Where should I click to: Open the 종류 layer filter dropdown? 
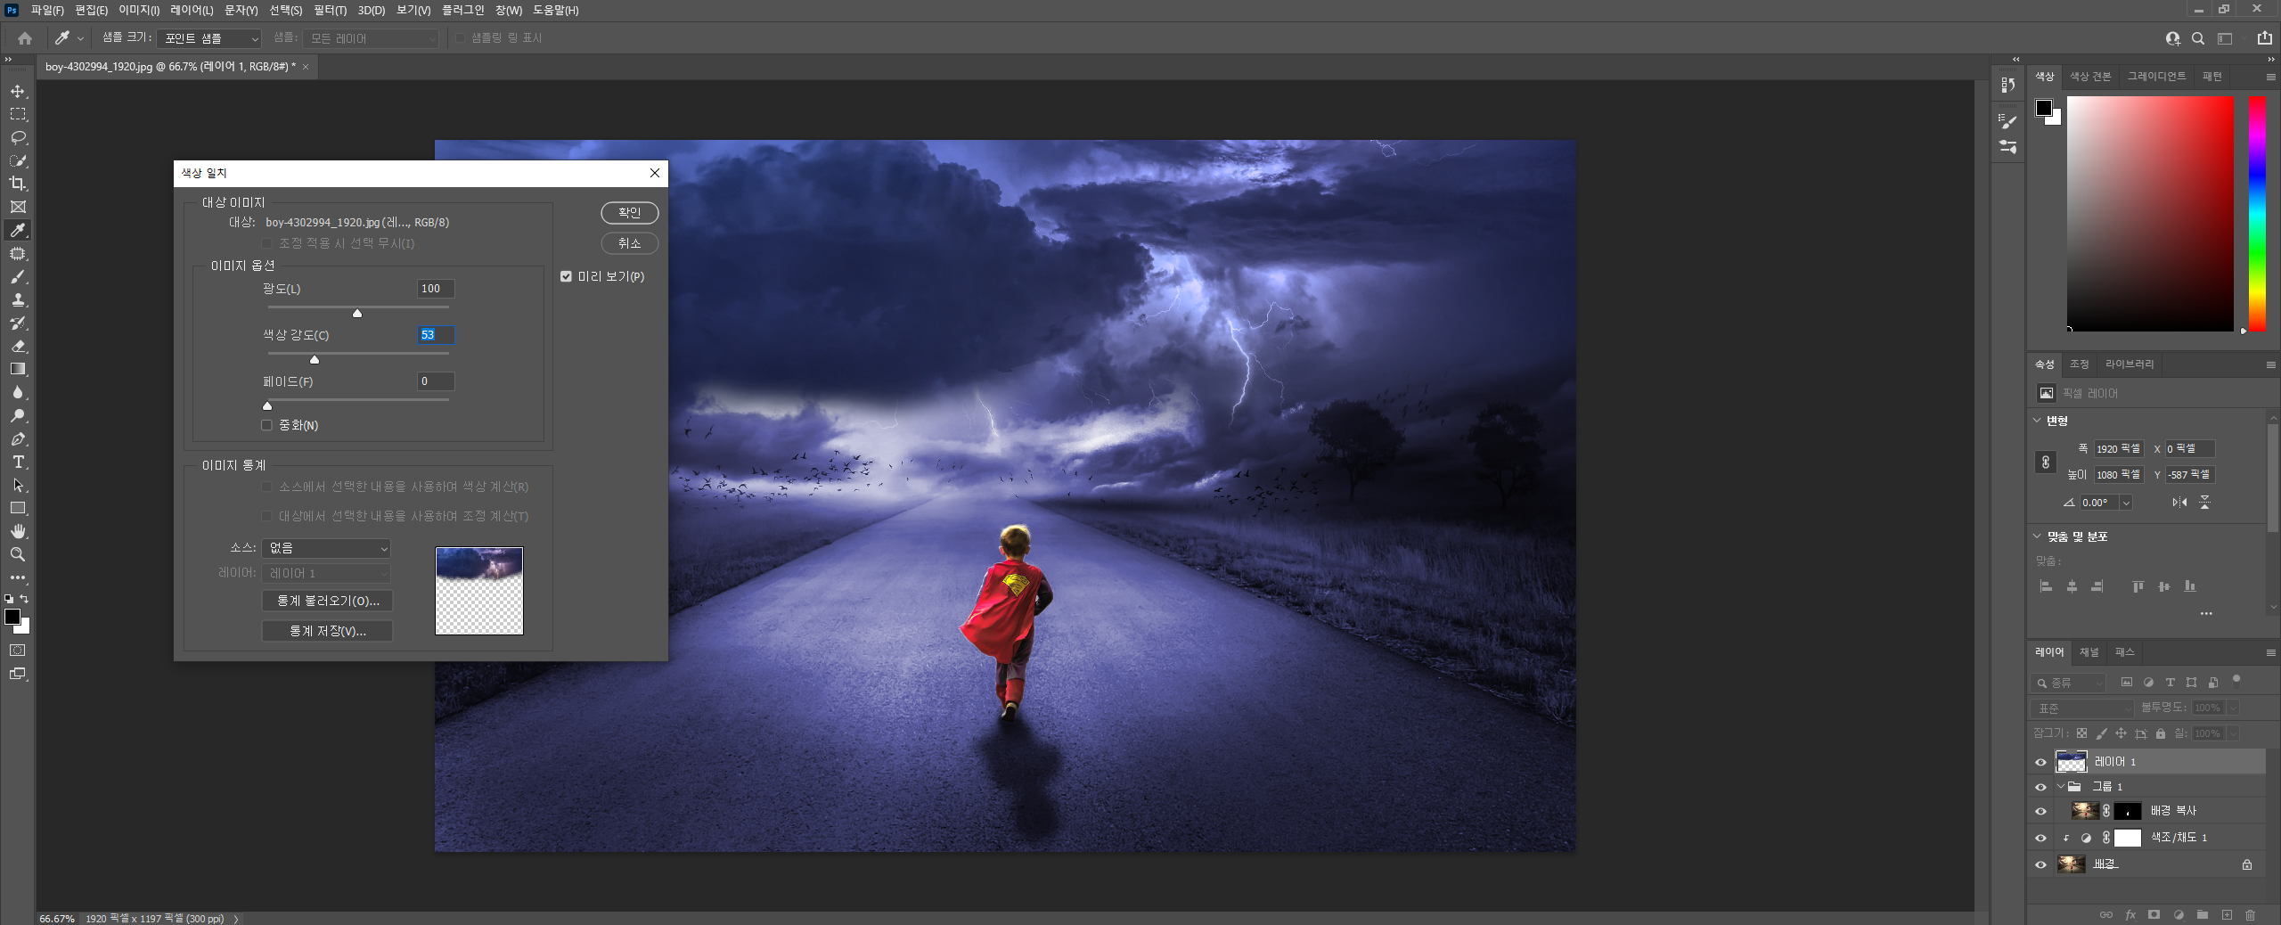point(2068,683)
